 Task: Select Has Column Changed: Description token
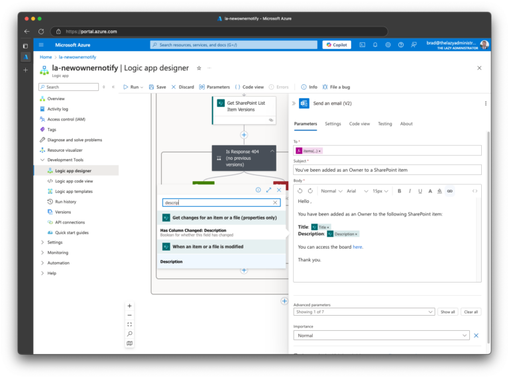coord(222,233)
